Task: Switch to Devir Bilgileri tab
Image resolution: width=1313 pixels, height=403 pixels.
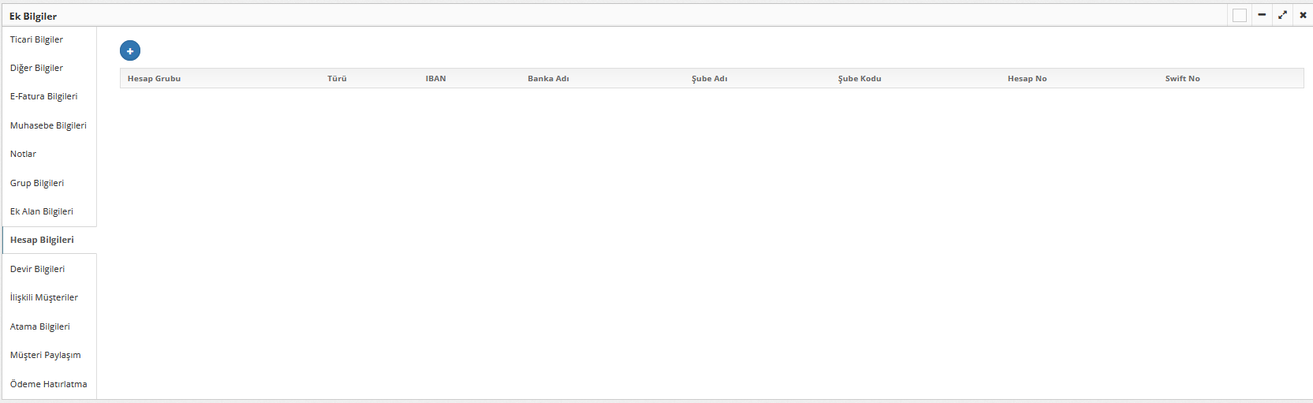Action: [38, 269]
